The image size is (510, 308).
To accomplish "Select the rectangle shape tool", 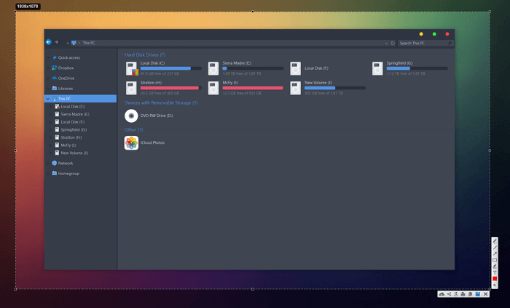I will coord(495,260).
